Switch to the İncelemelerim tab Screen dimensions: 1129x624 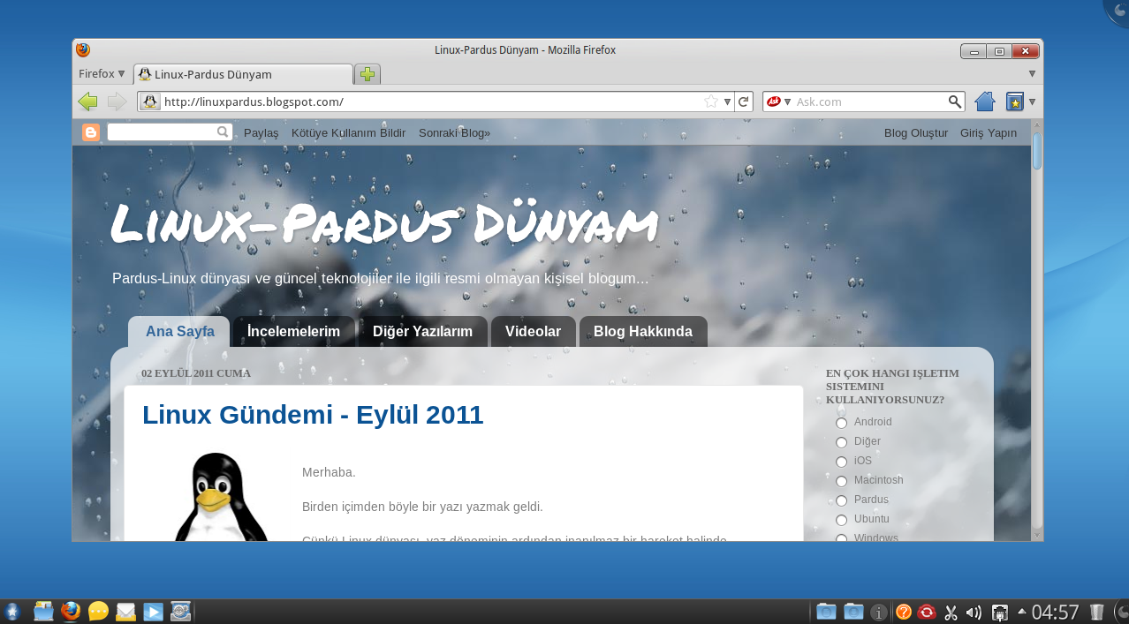coord(294,331)
